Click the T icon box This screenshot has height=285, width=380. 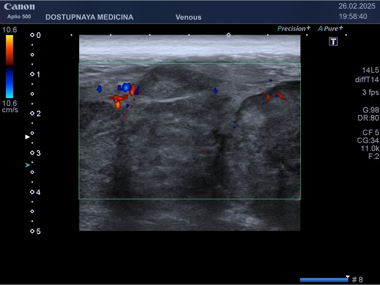click(333, 42)
